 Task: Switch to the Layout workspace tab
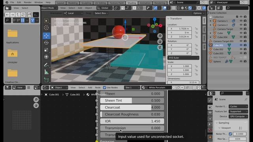60,3
